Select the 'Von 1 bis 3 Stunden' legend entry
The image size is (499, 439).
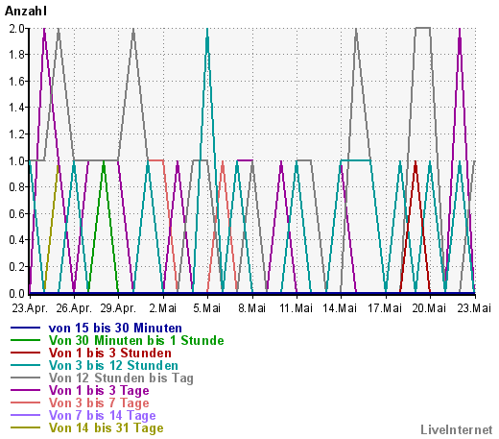click(x=110, y=353)
